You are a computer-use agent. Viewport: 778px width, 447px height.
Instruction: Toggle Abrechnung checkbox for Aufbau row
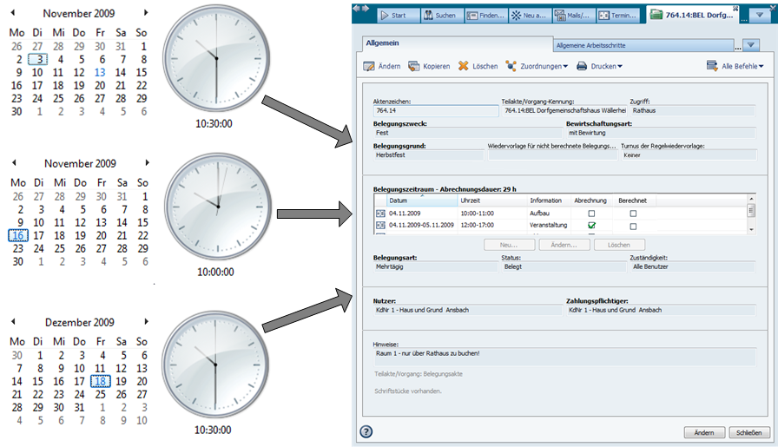(591, 213)
